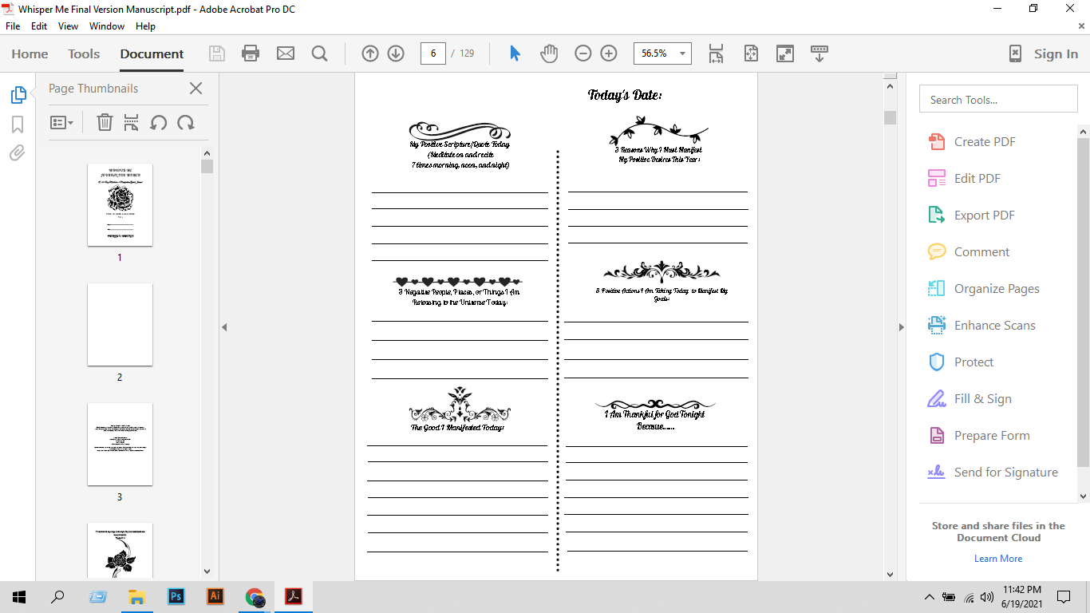Select page 3 thumbnail
This screenshot has height=613, width=1090.
(x=120, y=445)
